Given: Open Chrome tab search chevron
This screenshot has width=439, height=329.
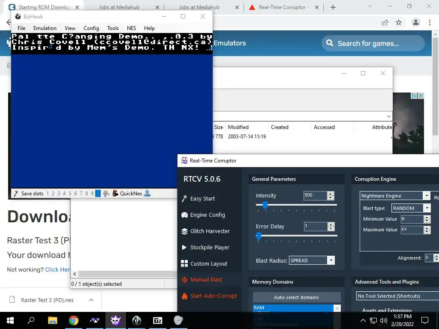Looking at the screenshot, I should tap(370, 6).
